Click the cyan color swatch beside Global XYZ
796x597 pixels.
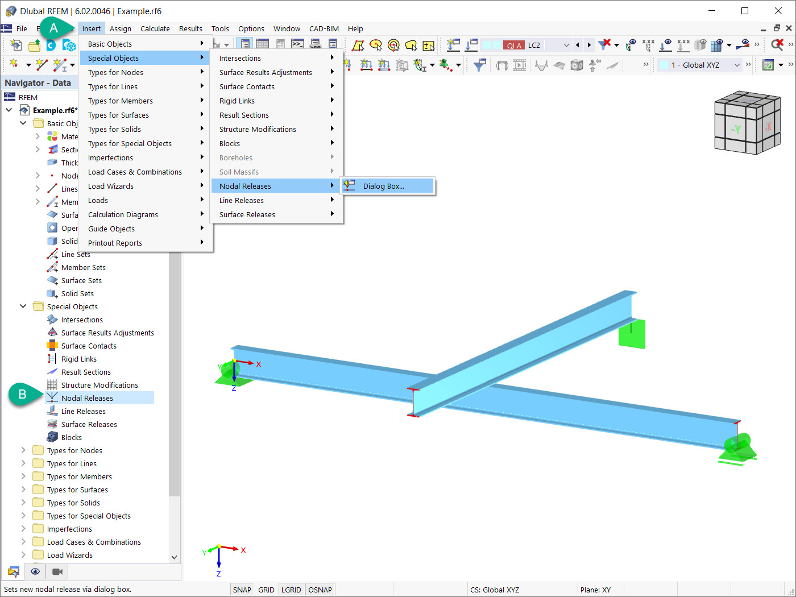[x=663, y=65]
